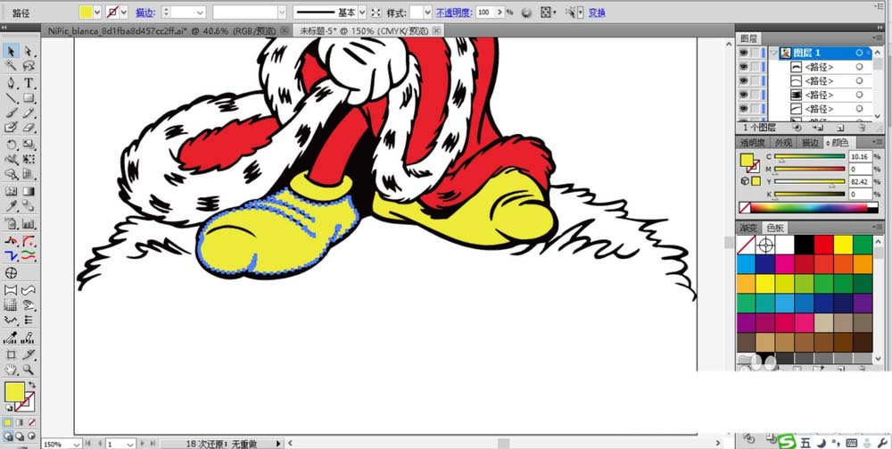The width and height of the screenshot is (892, 449).
Task: Select the Zoom magnifier tool
Action: tap(29, 370)
